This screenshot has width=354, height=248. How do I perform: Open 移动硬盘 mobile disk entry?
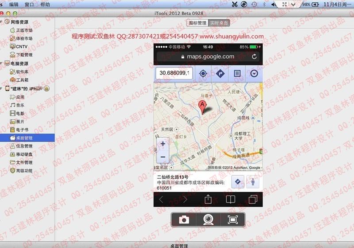tap(21, 154)
